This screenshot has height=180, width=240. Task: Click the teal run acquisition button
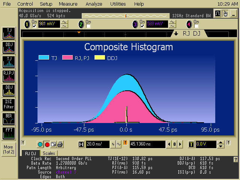click(40, 144)
